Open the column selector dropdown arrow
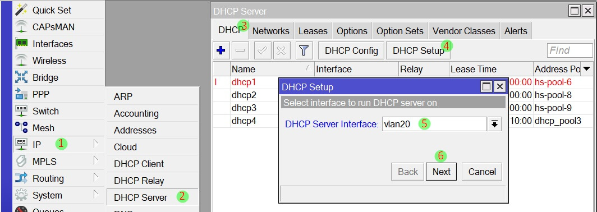 click(x=587, y=69)
